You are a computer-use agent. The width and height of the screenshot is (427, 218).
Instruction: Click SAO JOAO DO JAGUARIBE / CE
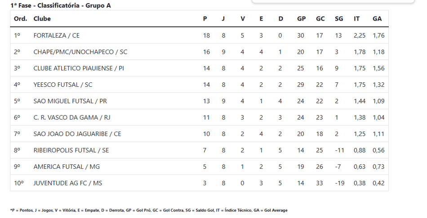point(77,134)
